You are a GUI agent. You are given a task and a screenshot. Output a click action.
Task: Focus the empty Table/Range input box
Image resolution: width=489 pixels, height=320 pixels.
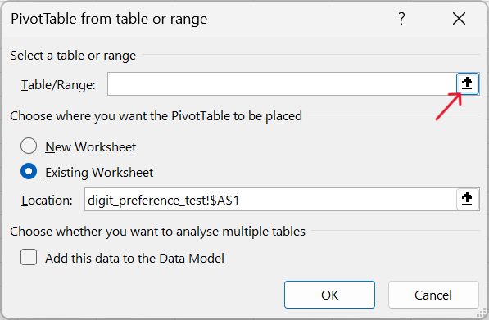283,84
